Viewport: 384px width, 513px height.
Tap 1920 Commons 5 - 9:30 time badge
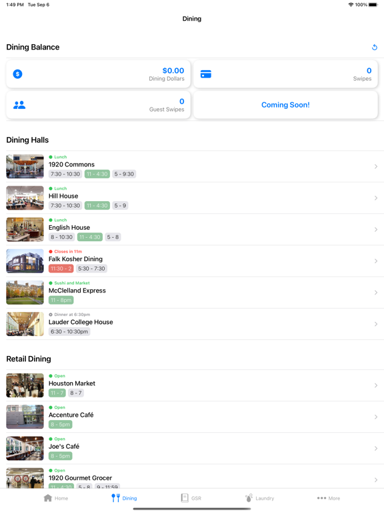point(124,174)
